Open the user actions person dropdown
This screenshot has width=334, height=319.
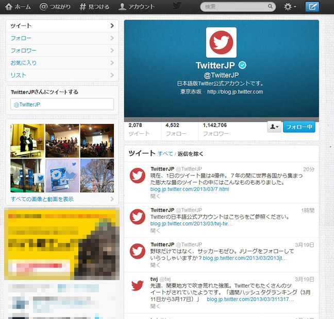click(274, 127)
